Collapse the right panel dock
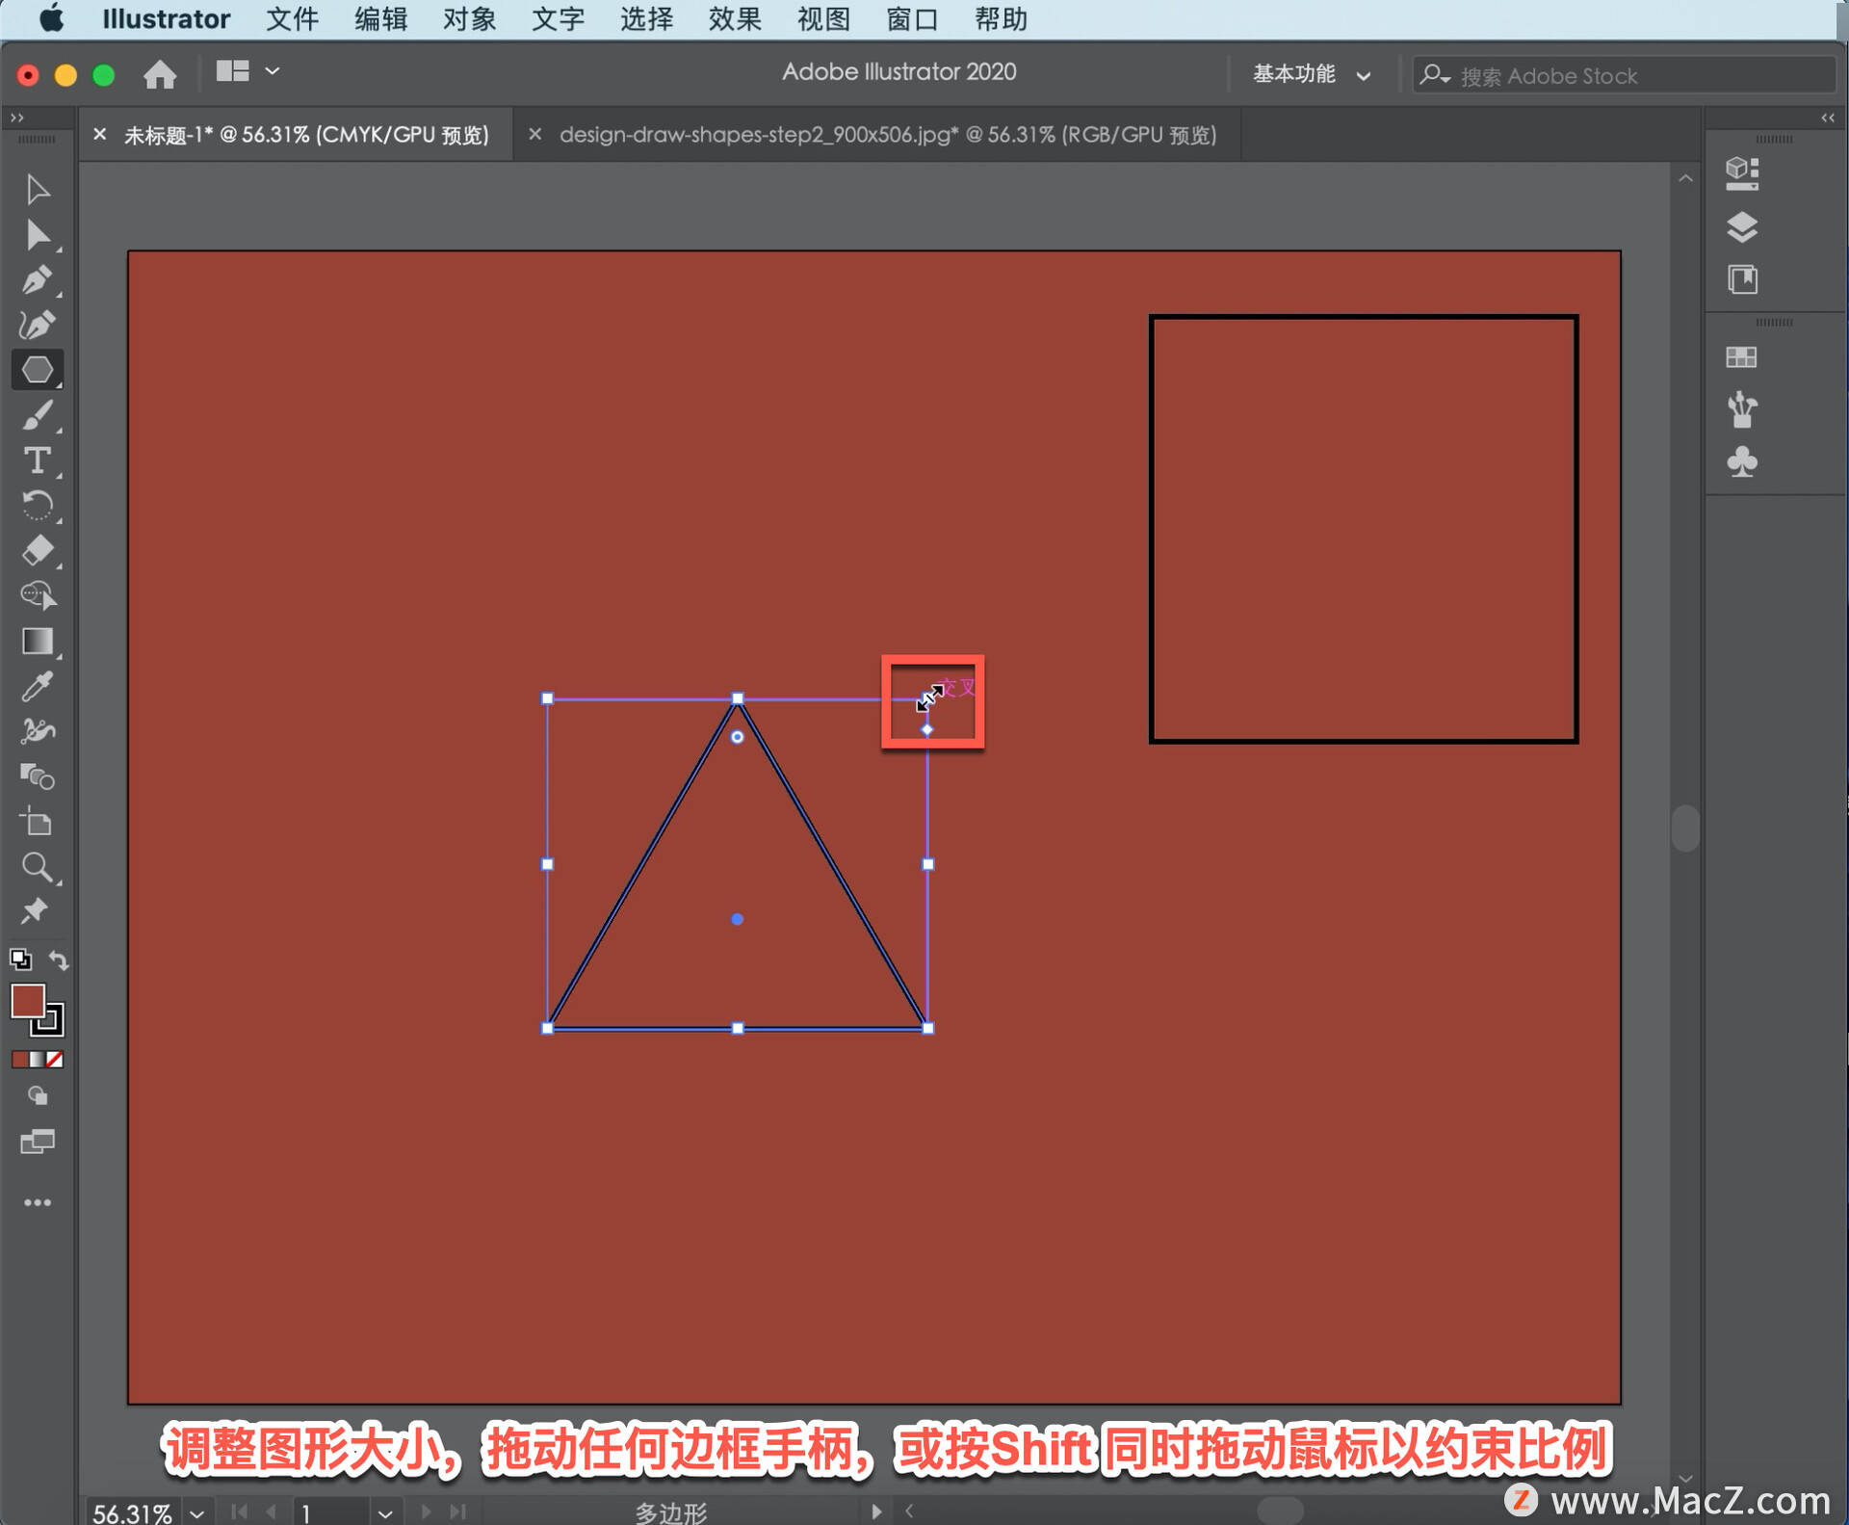 pos(1828,118)
